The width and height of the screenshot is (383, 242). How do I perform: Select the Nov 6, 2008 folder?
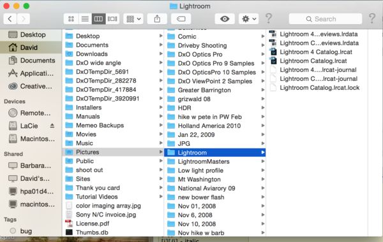coord(215,215)
